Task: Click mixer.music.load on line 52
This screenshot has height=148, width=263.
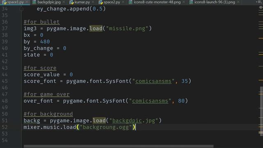Action: 50,127
